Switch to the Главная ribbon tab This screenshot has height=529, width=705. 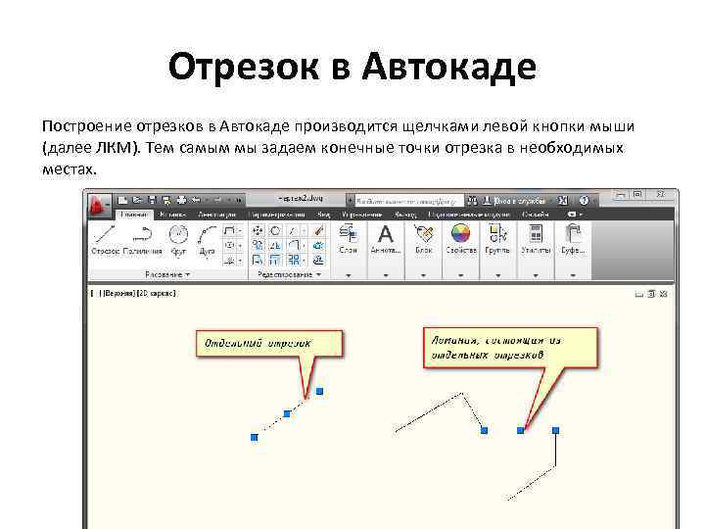click(x=134, y=215)
